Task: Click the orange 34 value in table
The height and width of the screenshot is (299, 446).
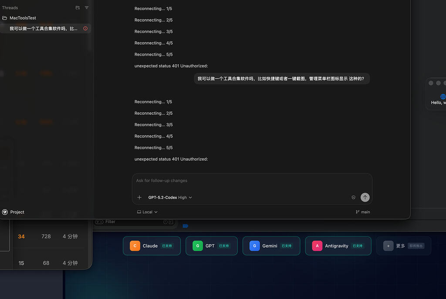Action: pos(21,236)
